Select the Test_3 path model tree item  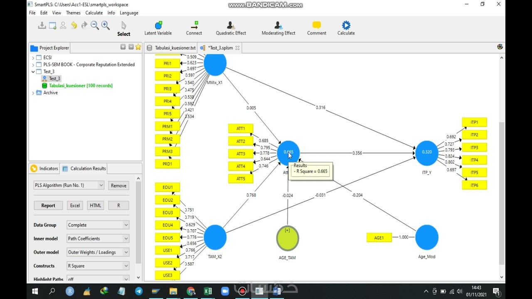point(51,78)
